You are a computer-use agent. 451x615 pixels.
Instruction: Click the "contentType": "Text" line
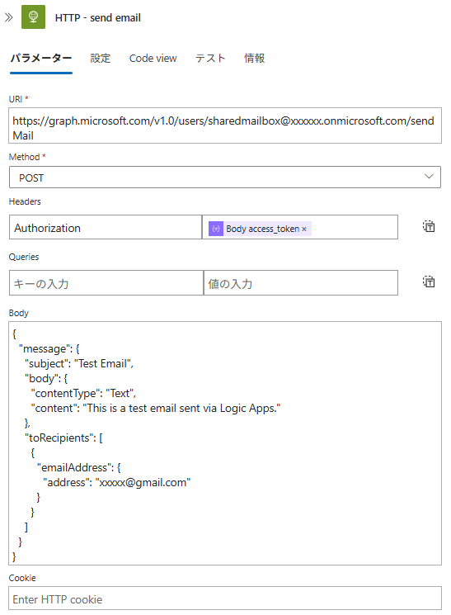pos(83,394)
